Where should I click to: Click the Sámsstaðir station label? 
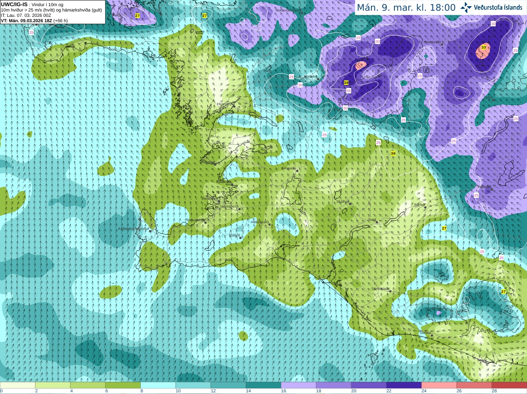[380, 289]
